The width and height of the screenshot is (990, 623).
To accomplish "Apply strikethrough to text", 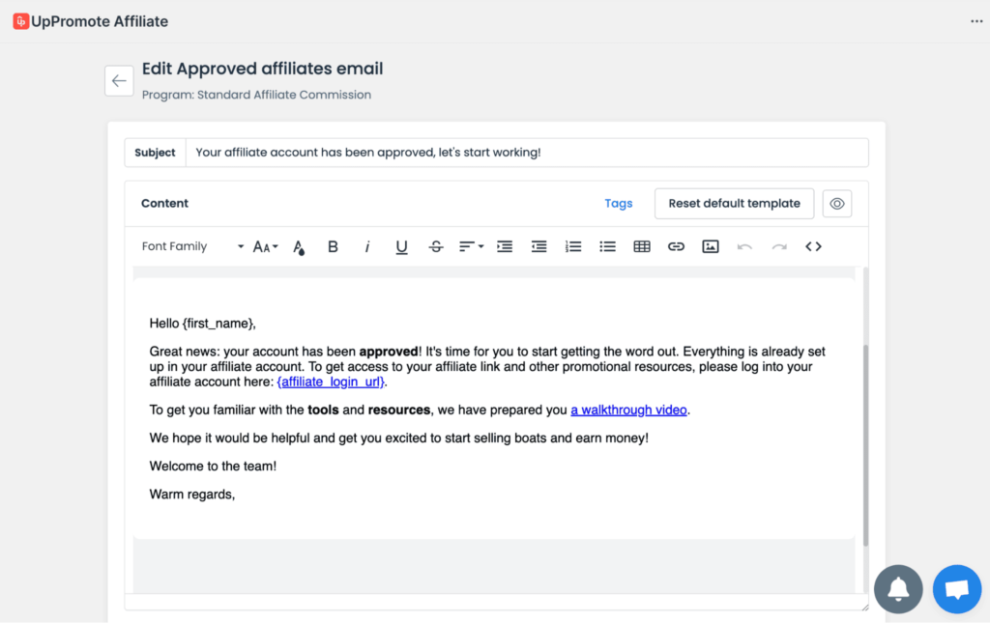I will (436, 246).
